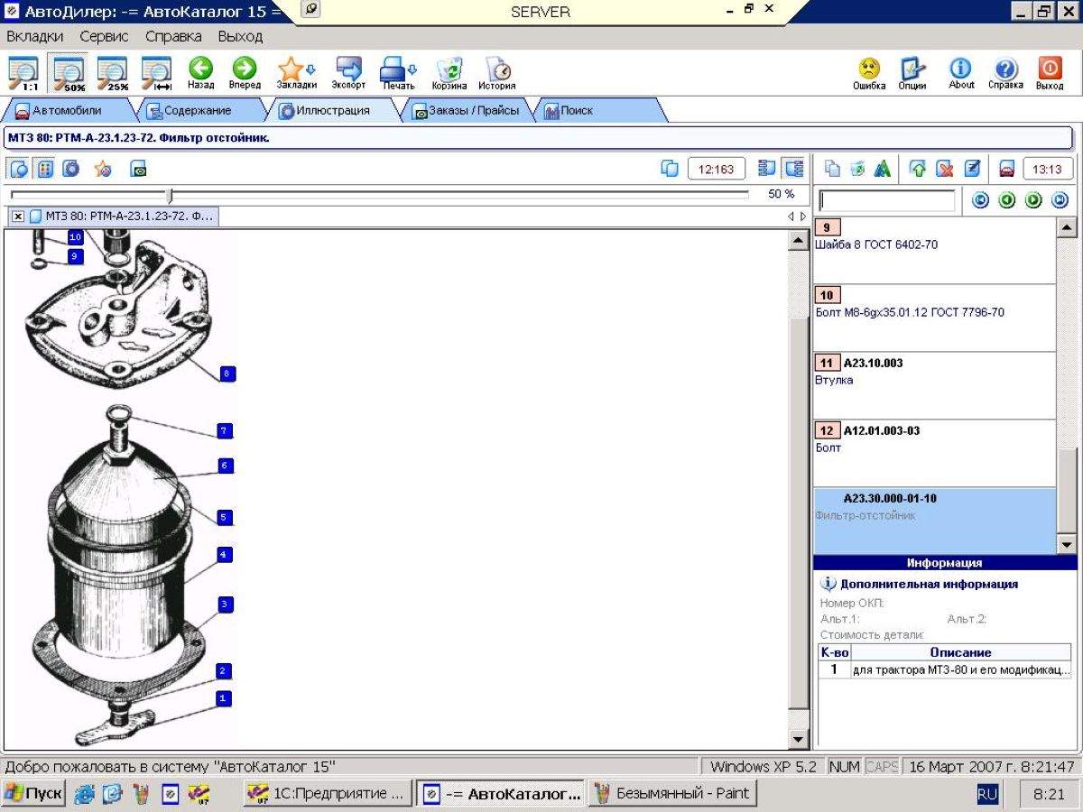Viewport: 1083px width, 812px height.
Task: Click the red car icon
Action: [1006, 168]
